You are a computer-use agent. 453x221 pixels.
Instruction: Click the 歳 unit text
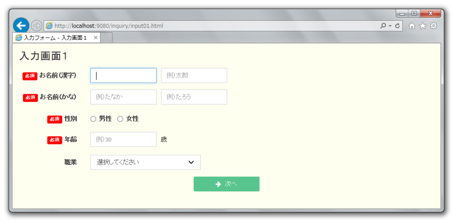[164, 140]
